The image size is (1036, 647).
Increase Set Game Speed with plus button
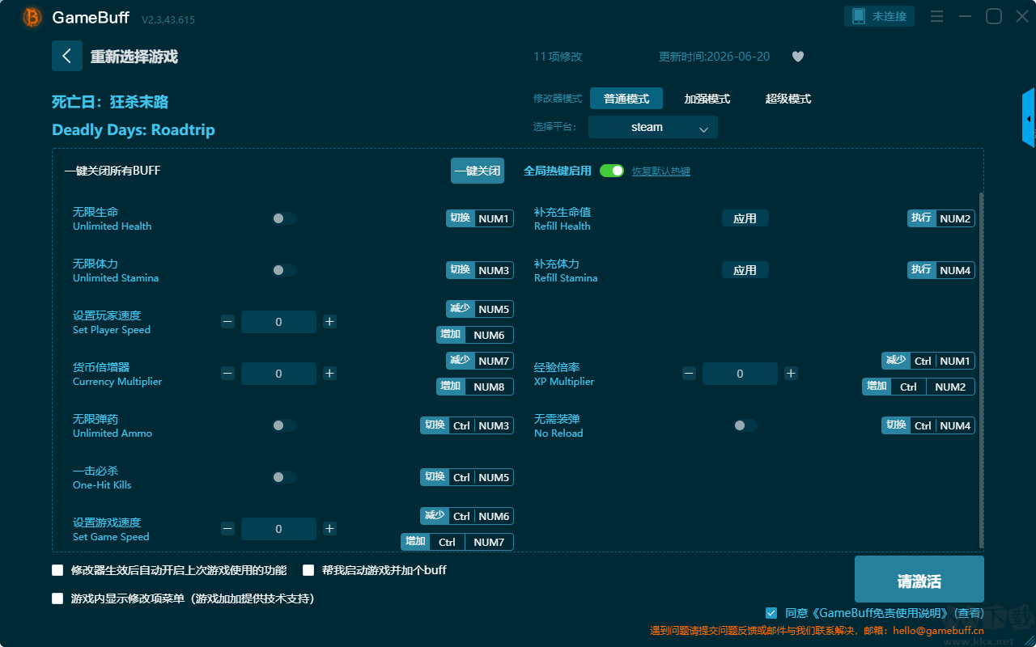[x=329, y=529]
